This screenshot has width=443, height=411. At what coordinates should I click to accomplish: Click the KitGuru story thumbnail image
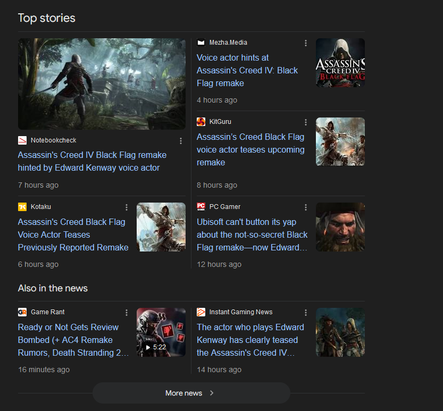click(x=340, y=142)
